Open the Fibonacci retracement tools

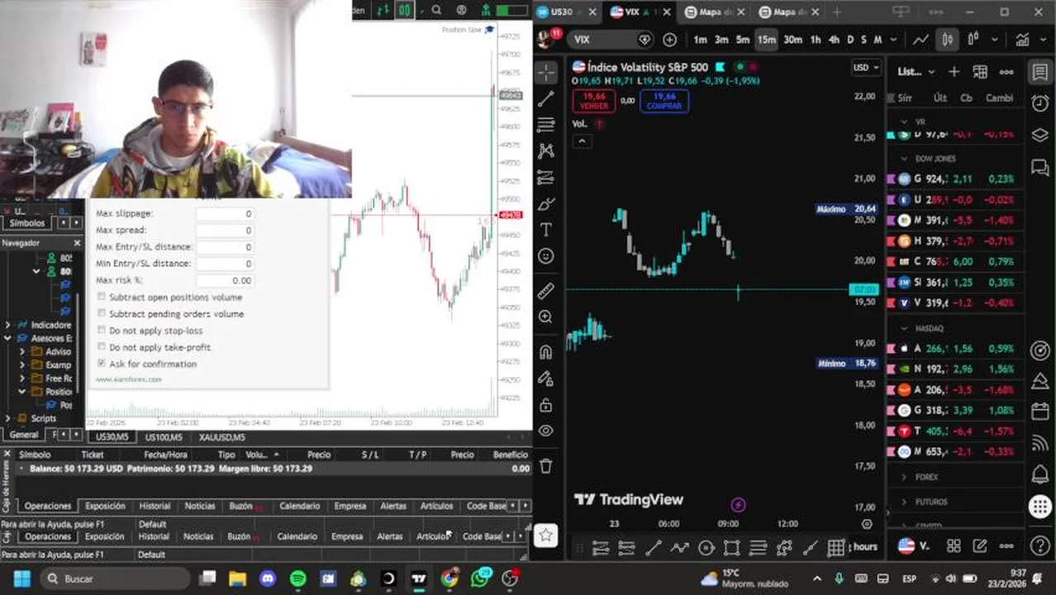pyautogui.click(x=546, y=125)
